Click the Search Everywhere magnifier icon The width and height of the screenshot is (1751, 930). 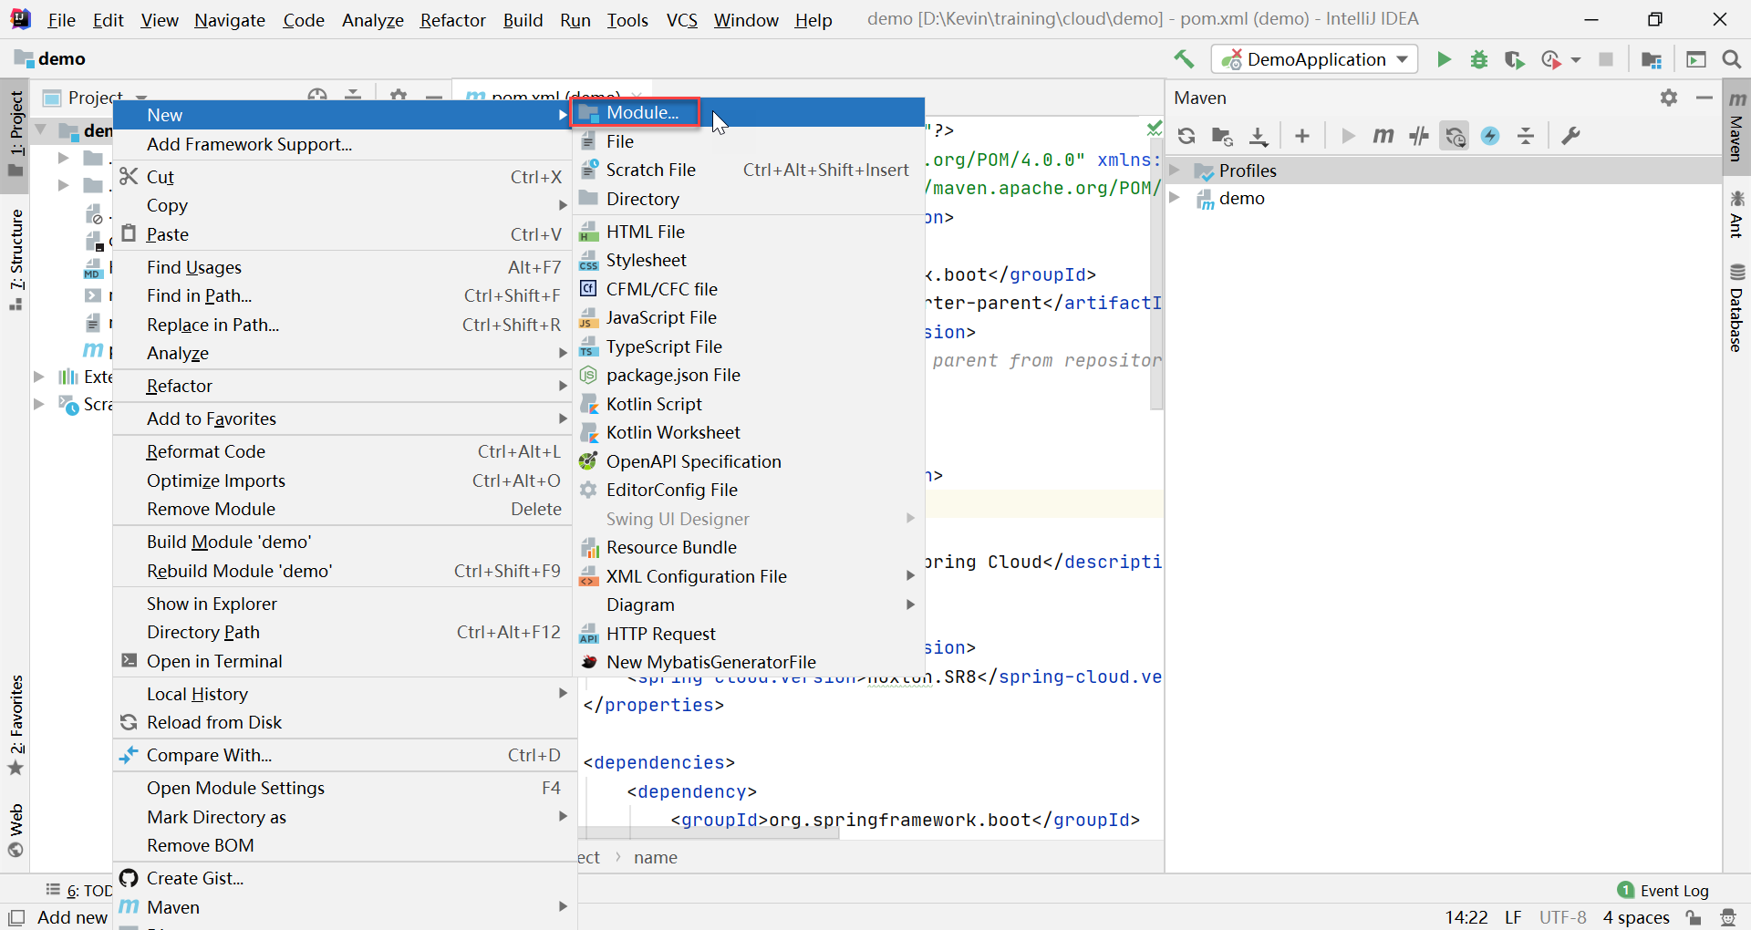[1731, 59]
